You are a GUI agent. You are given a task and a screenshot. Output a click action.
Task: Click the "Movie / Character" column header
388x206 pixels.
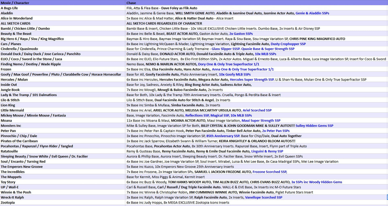pyautogui.click(x=15, y=3)
